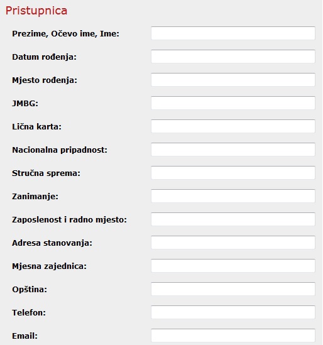Select the Mjesto rođenja input field
The width and height of the screenshot is (323, 345).
[233, 80]
